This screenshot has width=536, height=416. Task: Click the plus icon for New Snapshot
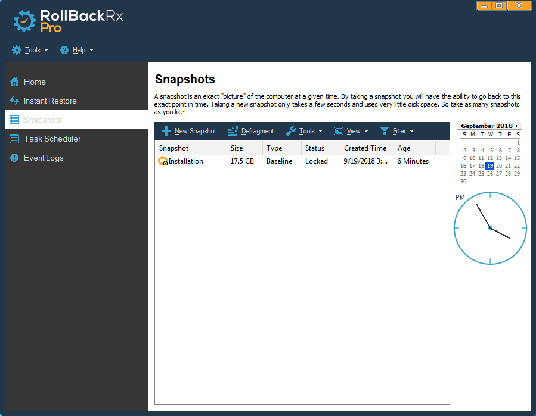[x=166, y=131]
